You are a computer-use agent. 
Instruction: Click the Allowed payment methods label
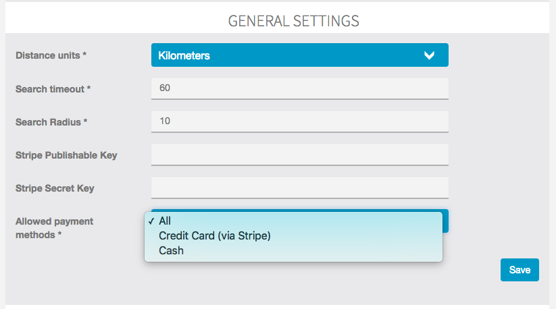54,228
